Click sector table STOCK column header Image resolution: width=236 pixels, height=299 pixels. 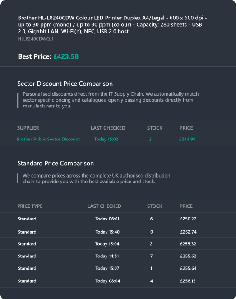(x=155, y=128)
